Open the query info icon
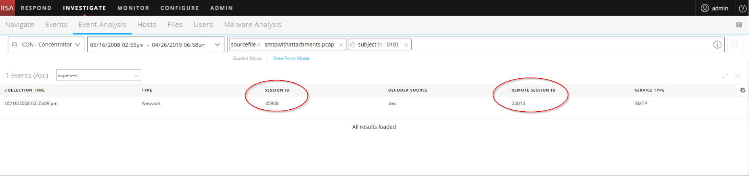749x176 pixels. point(717,45)
